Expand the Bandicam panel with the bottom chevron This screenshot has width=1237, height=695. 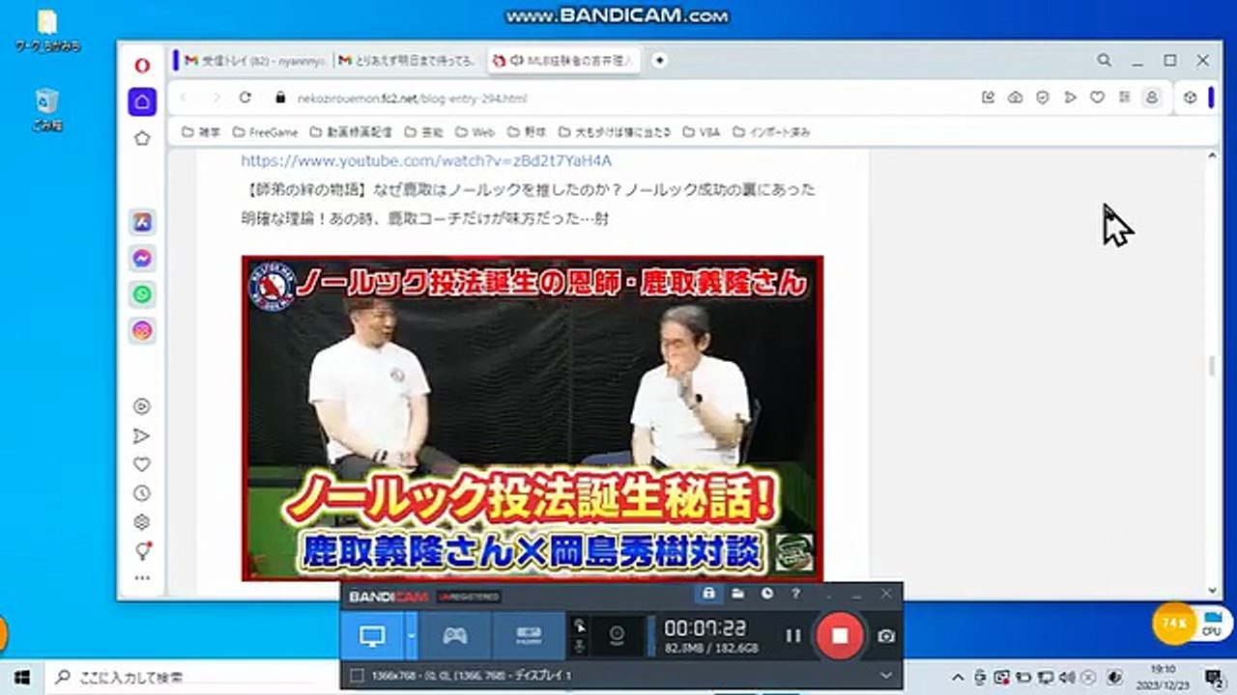tap(886, 676)
